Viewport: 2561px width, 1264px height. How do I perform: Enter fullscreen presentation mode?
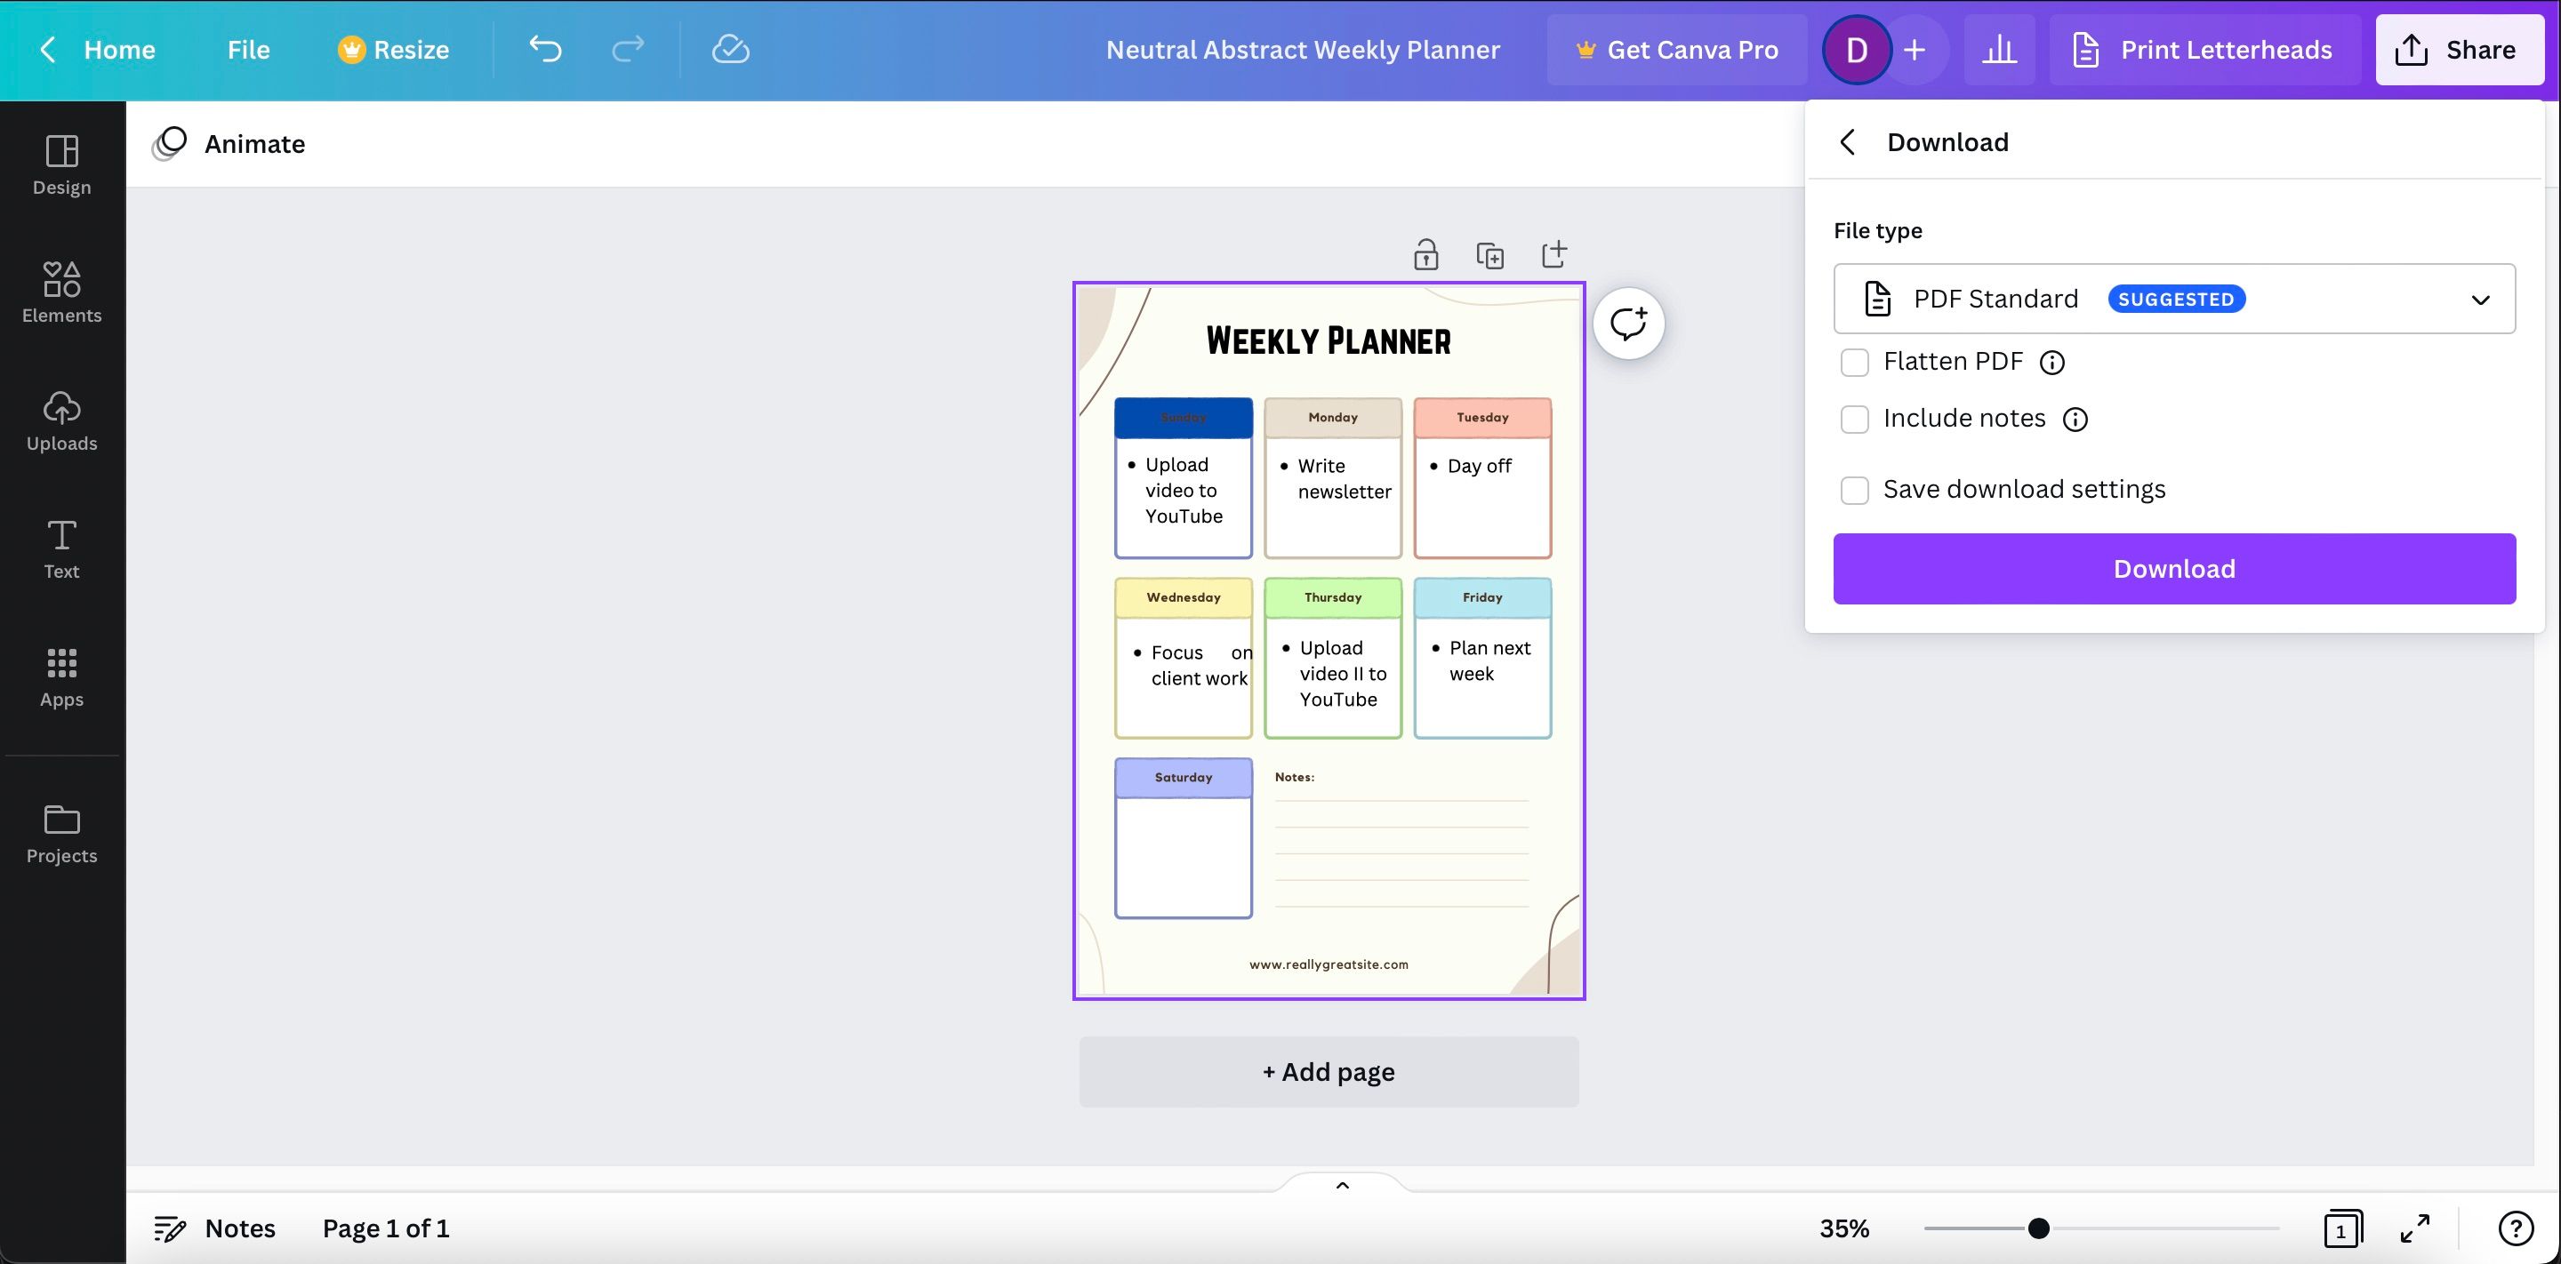(x=2414, y=1228)
